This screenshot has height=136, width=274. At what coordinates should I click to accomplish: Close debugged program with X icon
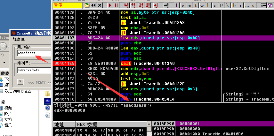[100, 5]
